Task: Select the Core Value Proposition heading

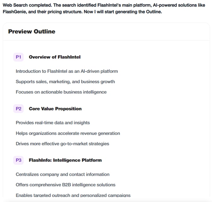Action: (55, 109)
